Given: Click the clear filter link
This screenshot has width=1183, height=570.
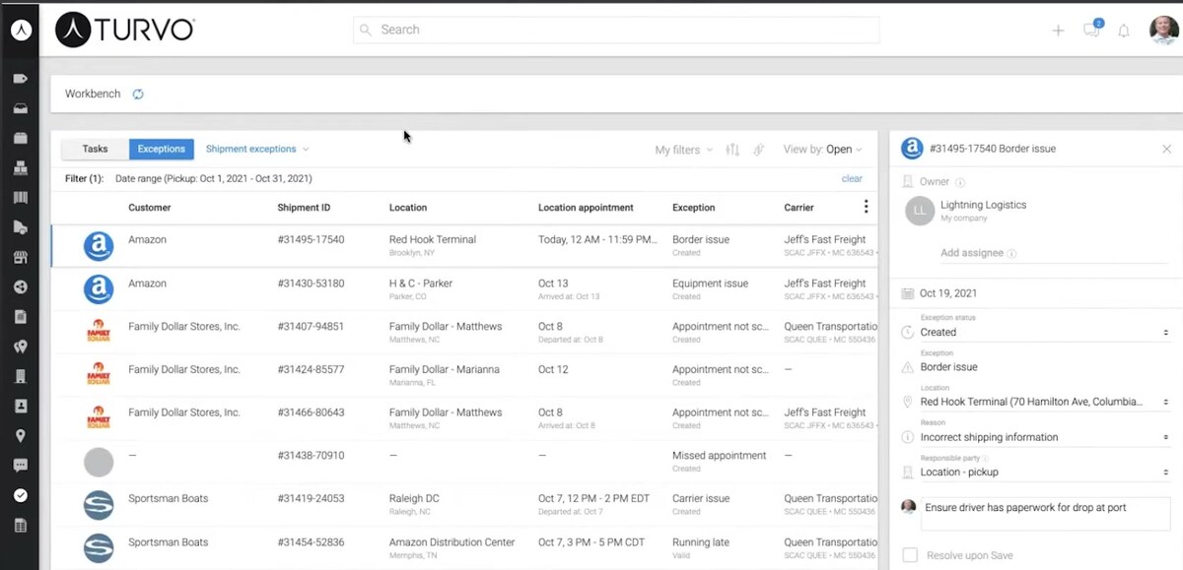Looking at the screenshot, I should [852, 179].
